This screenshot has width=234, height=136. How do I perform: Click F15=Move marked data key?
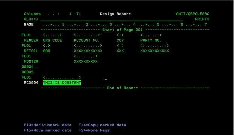[x=48, y=130]
